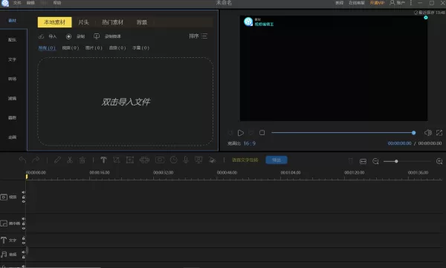The image size is (446, 268).
Task: Select the T text tool in toolbar
Action: tap(103, 160)
